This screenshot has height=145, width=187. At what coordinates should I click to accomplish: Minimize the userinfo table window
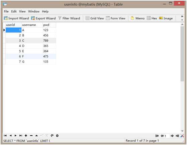point(165,4)
